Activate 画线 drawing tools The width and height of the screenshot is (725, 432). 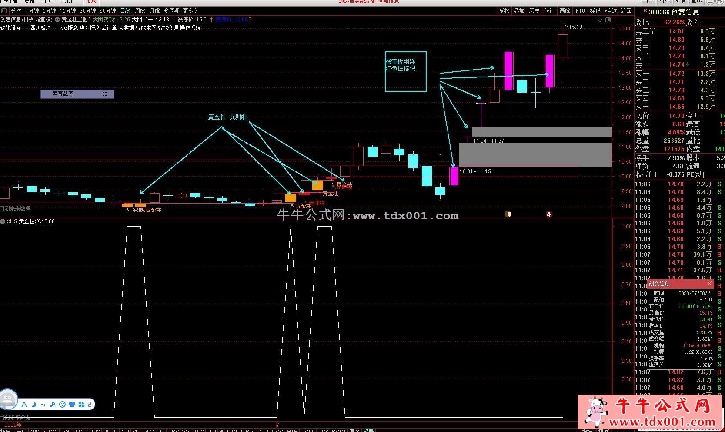tap(565, 11)
